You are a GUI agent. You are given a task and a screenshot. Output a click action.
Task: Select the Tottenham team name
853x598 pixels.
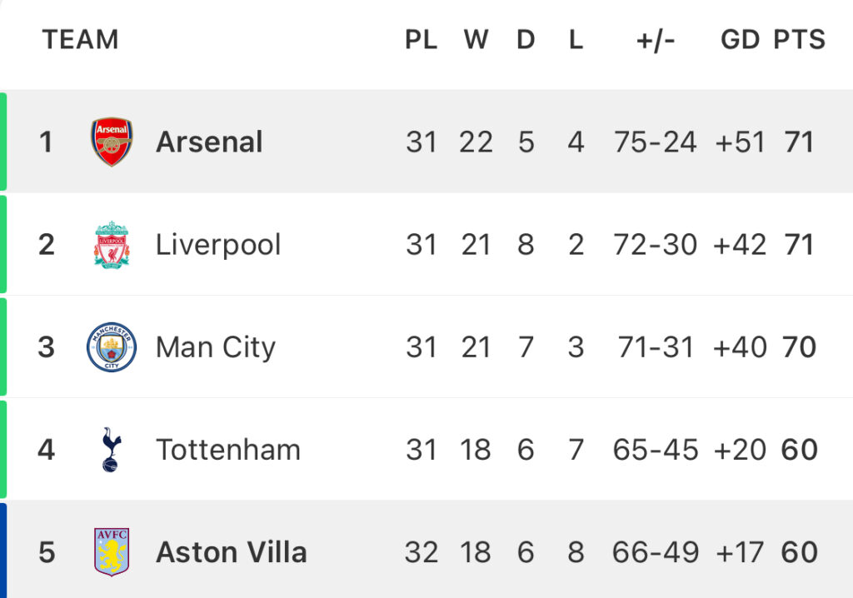228,450
